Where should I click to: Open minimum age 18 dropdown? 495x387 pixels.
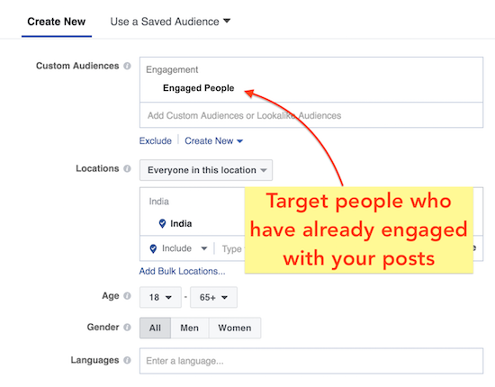pyautogui.click(x=160, y=297)
